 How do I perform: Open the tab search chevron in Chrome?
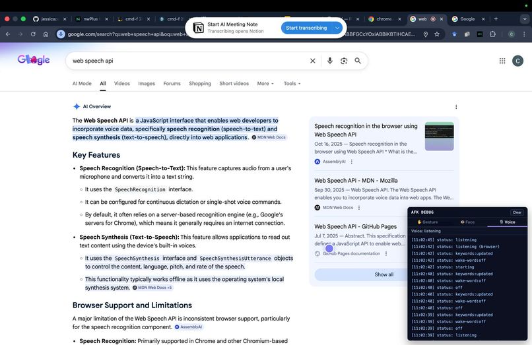click(x=525, y=19)
